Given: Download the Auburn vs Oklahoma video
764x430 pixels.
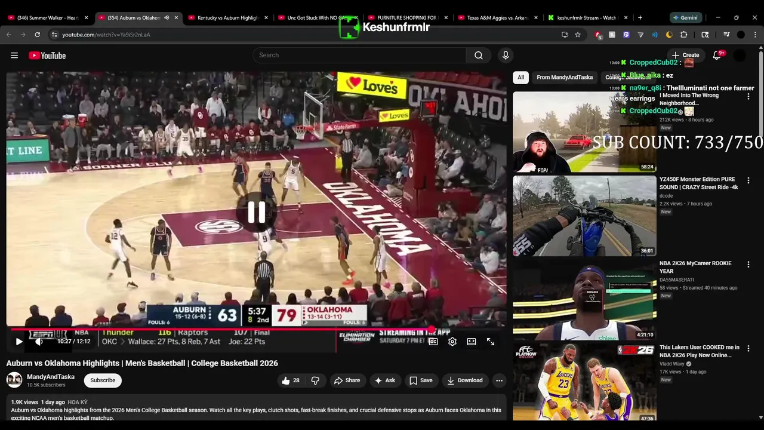Looking at the screenshot, I should pos(464,380).
